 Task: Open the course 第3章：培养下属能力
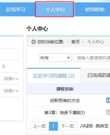[65, 113]
